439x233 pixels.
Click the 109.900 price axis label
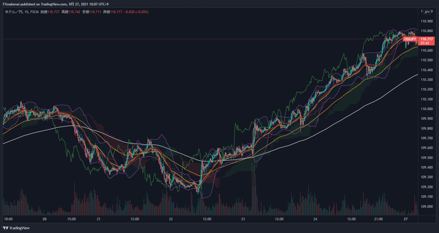coord(427,119)
